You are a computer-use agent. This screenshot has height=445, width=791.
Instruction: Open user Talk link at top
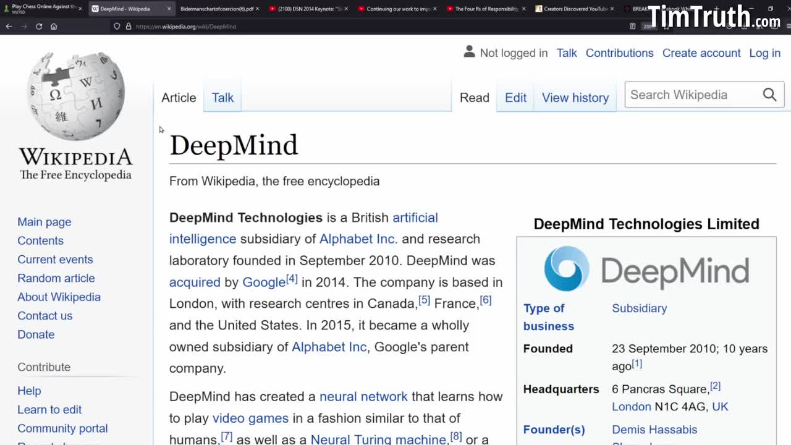[x=567, y=53]
